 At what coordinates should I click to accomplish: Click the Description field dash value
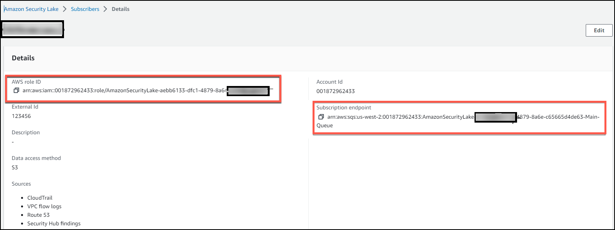(x=13, y=142)
